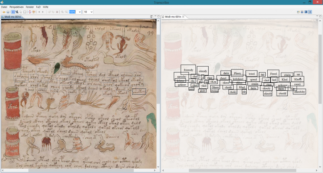Screen dimensions: 323x173
Task: Click the undo arrow toolbar icon
Action: tap(49, 12)
